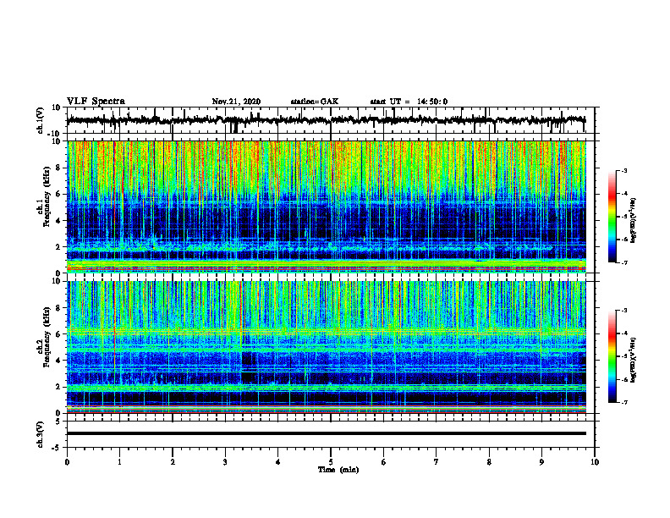This screenshot has width=670, height=518.
Task: Click the ch.2 color bar log(PSD) units label
Action: (x=633, y=360)
